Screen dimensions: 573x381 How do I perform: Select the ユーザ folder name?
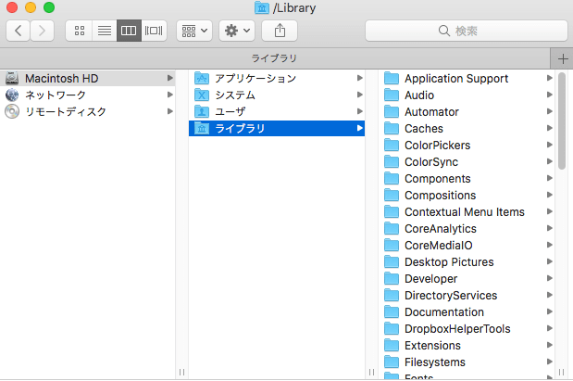pos(230,111)
